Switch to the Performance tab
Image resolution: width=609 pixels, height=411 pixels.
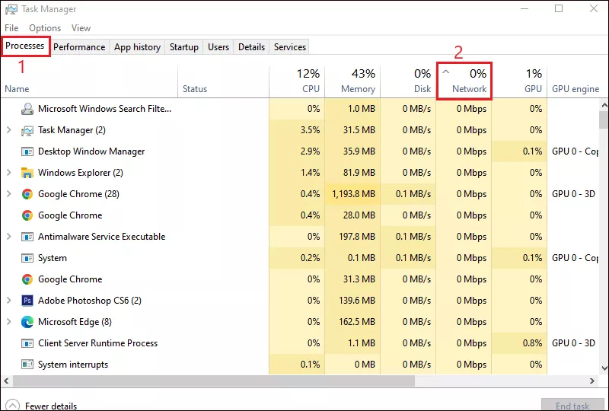(79, 47)
